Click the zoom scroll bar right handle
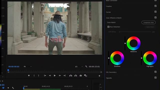The image size is (160, 90). (101, 72)
